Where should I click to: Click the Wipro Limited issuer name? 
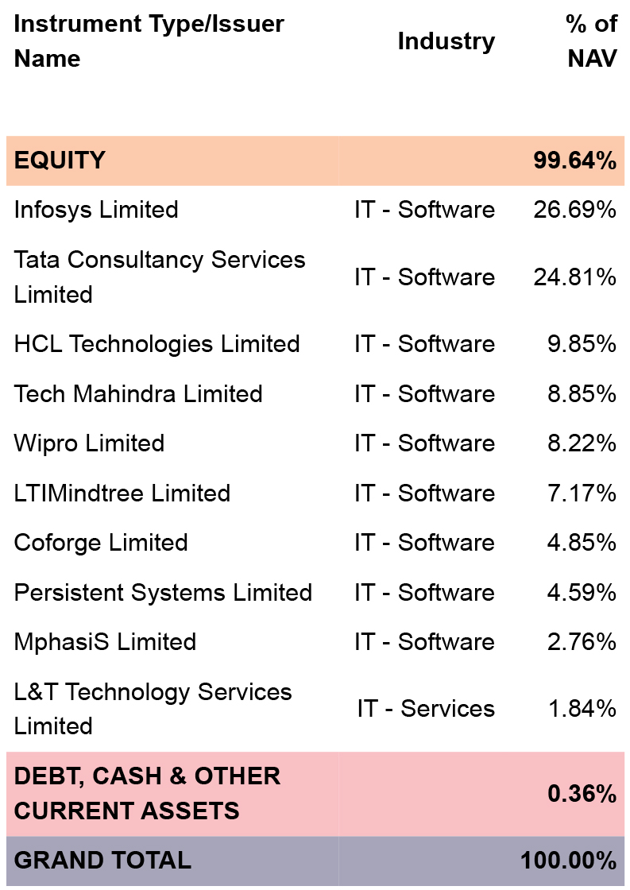(89, 443)
